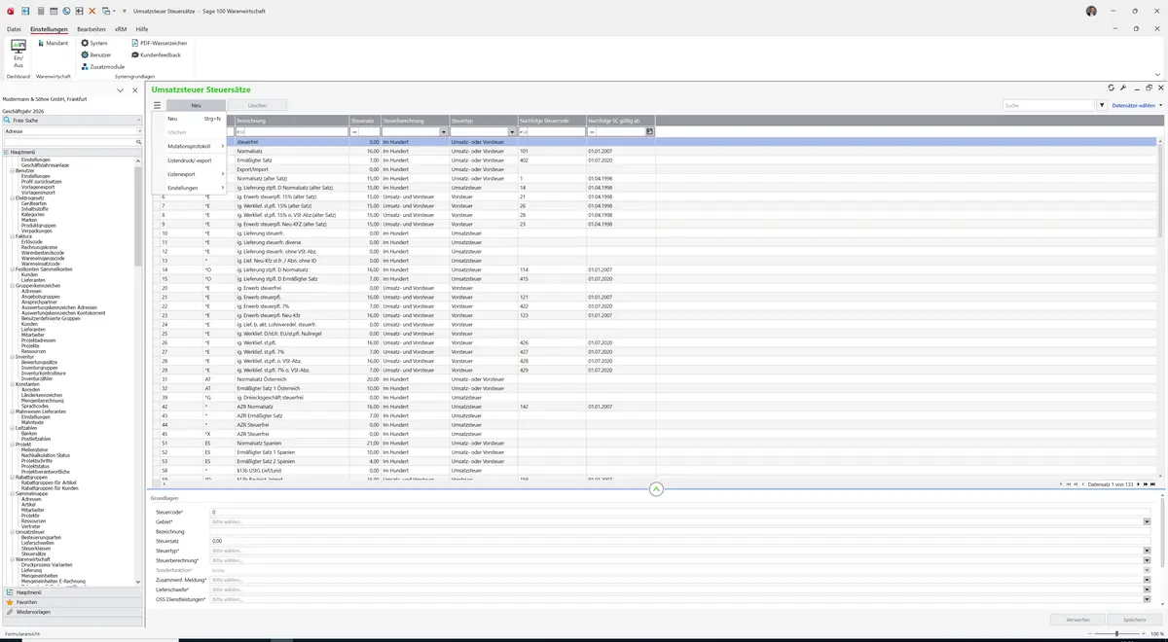The height and width of the screenshot is (642, 1168).
Task: Open the Steuertyp dropdown in Grundlagen
Action: pos(1147,551)
